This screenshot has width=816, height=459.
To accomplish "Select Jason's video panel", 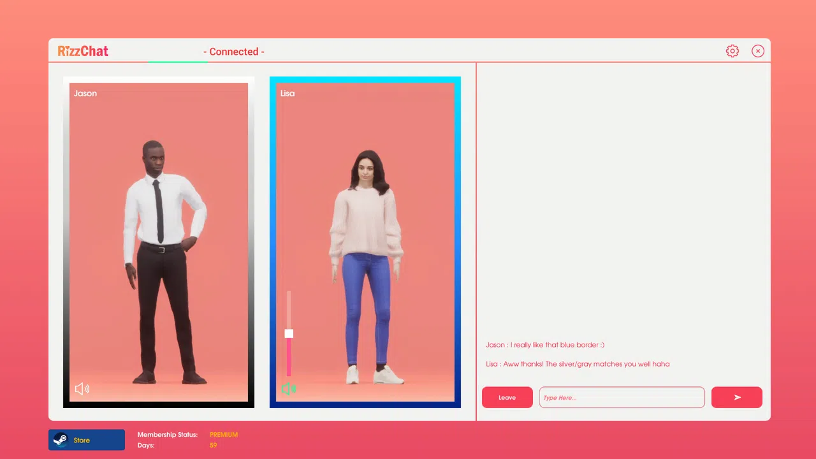I will pos(159,242).
